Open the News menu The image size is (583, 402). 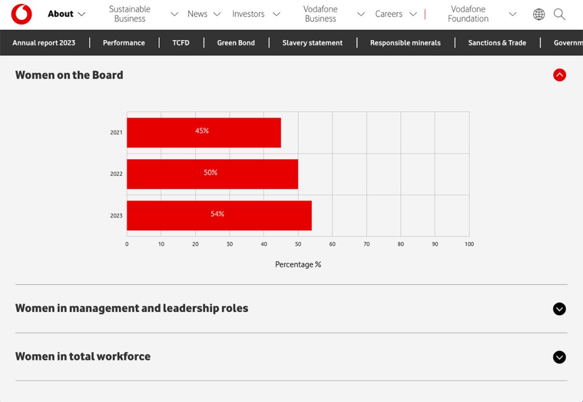[x=198, y=14]
